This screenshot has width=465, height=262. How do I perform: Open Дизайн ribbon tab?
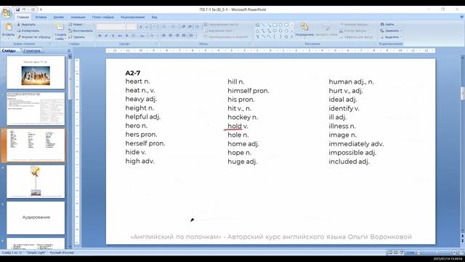(x=58, y=17)
